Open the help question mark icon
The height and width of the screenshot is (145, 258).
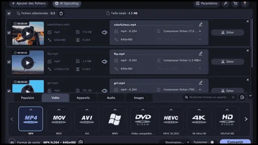point(245,3)
